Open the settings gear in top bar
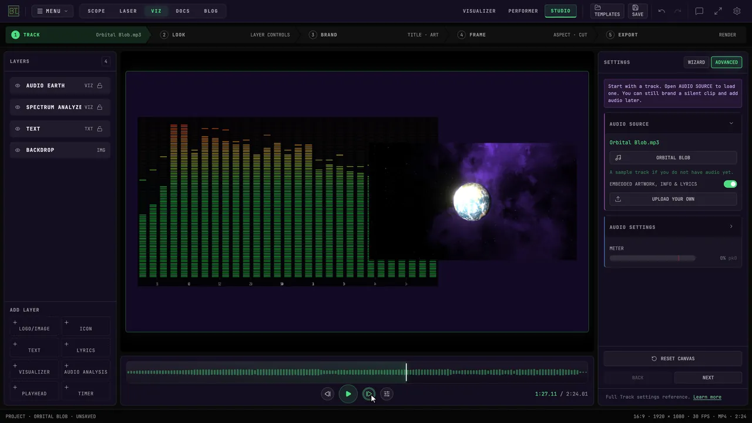This screenshot has height=423, width=752. point(737,11)
